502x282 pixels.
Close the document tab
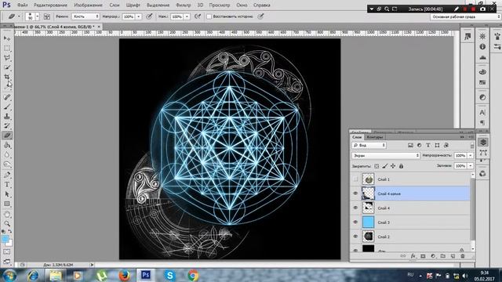[99, 27]
